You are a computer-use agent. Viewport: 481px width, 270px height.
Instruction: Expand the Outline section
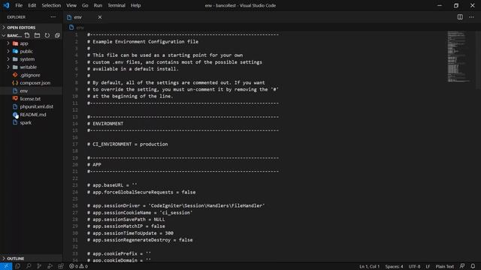click(x=31, y=259)
